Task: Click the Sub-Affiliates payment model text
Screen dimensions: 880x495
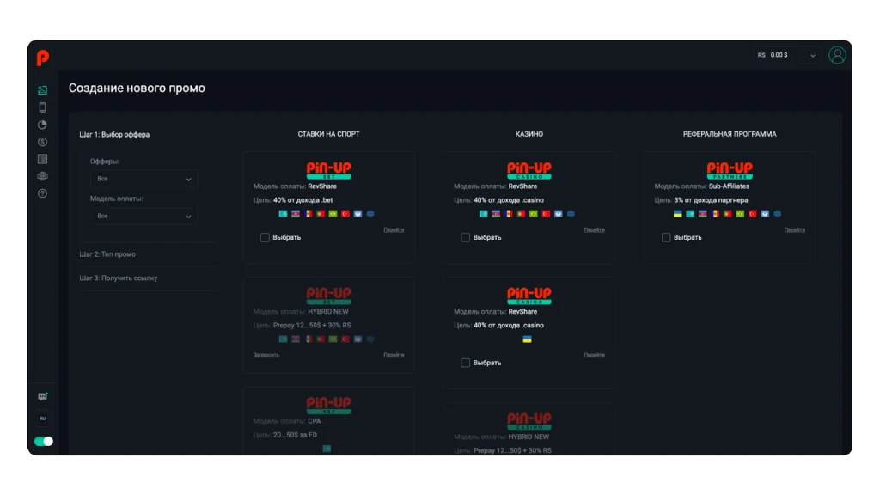Action: 729,186
